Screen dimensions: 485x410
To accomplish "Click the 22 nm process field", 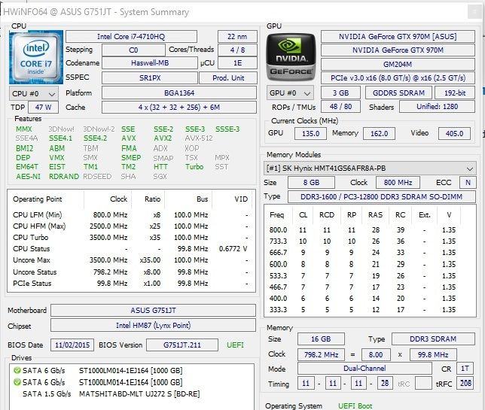I will point(237,36).
